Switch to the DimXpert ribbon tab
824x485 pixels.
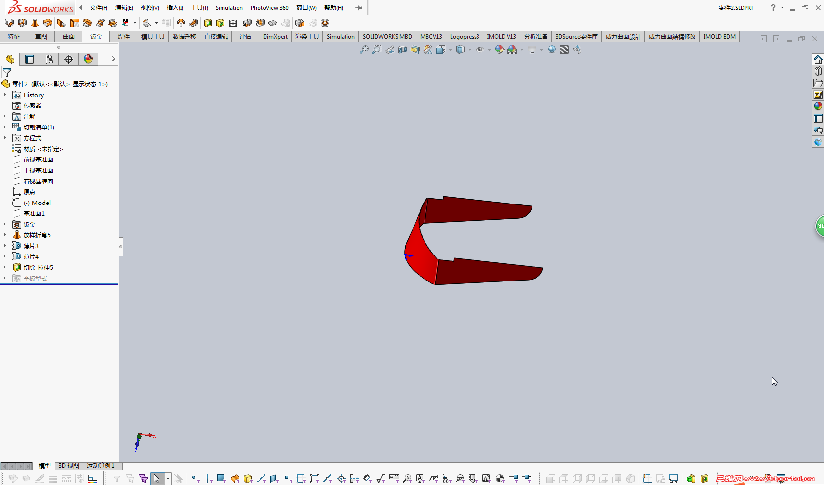tap(275, 37)
